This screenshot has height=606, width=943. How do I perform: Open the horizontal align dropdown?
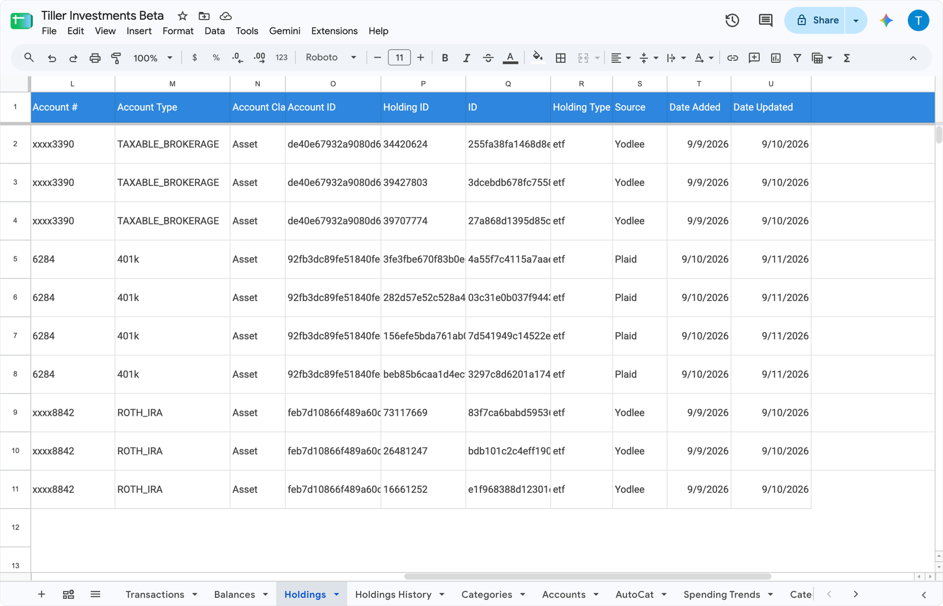coord(621,58)
